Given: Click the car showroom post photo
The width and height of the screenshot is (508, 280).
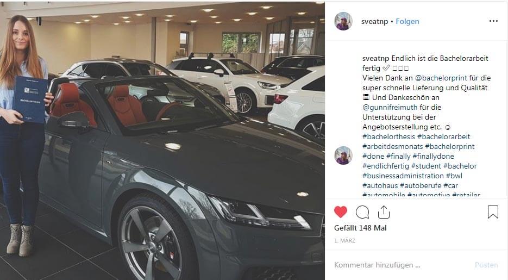Looking at the screenshot, I should (162, 141).
